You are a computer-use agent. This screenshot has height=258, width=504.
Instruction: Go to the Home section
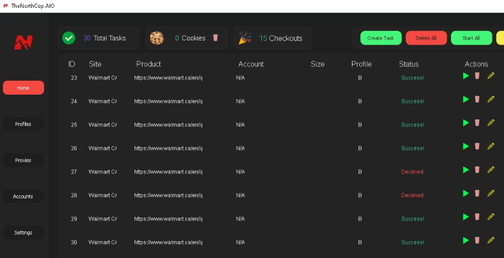[x=24, y=87]
